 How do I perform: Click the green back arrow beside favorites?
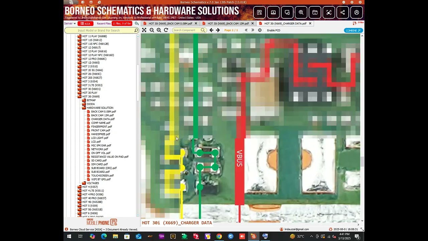tap(136, 23)
